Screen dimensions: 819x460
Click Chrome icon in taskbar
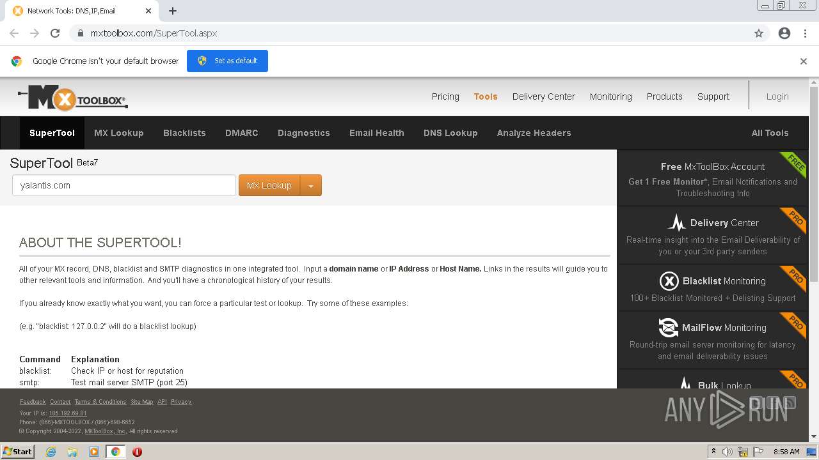[x=115, y=452]
